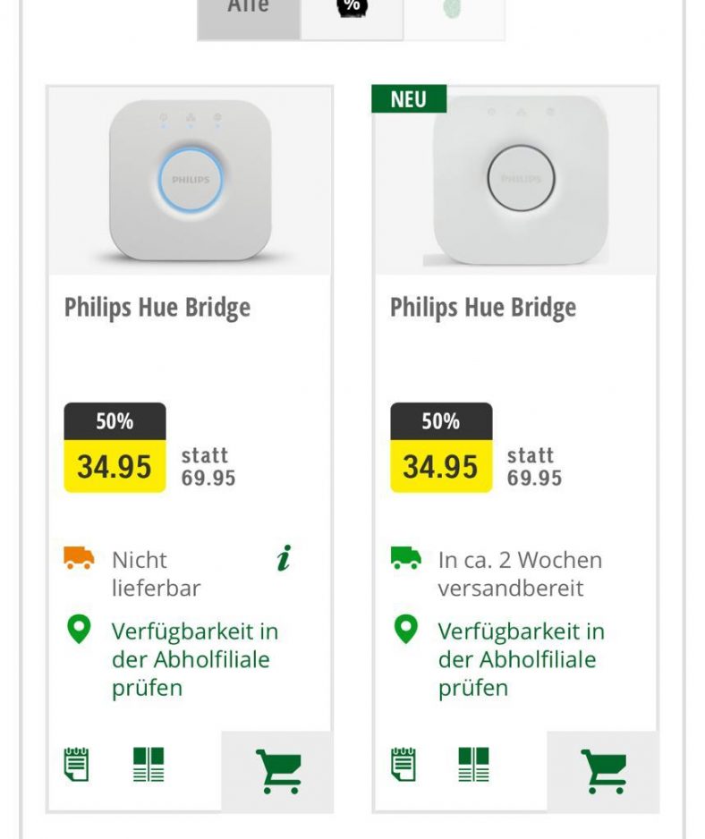Select the green leaf filter tab

(x=453, y=13)
